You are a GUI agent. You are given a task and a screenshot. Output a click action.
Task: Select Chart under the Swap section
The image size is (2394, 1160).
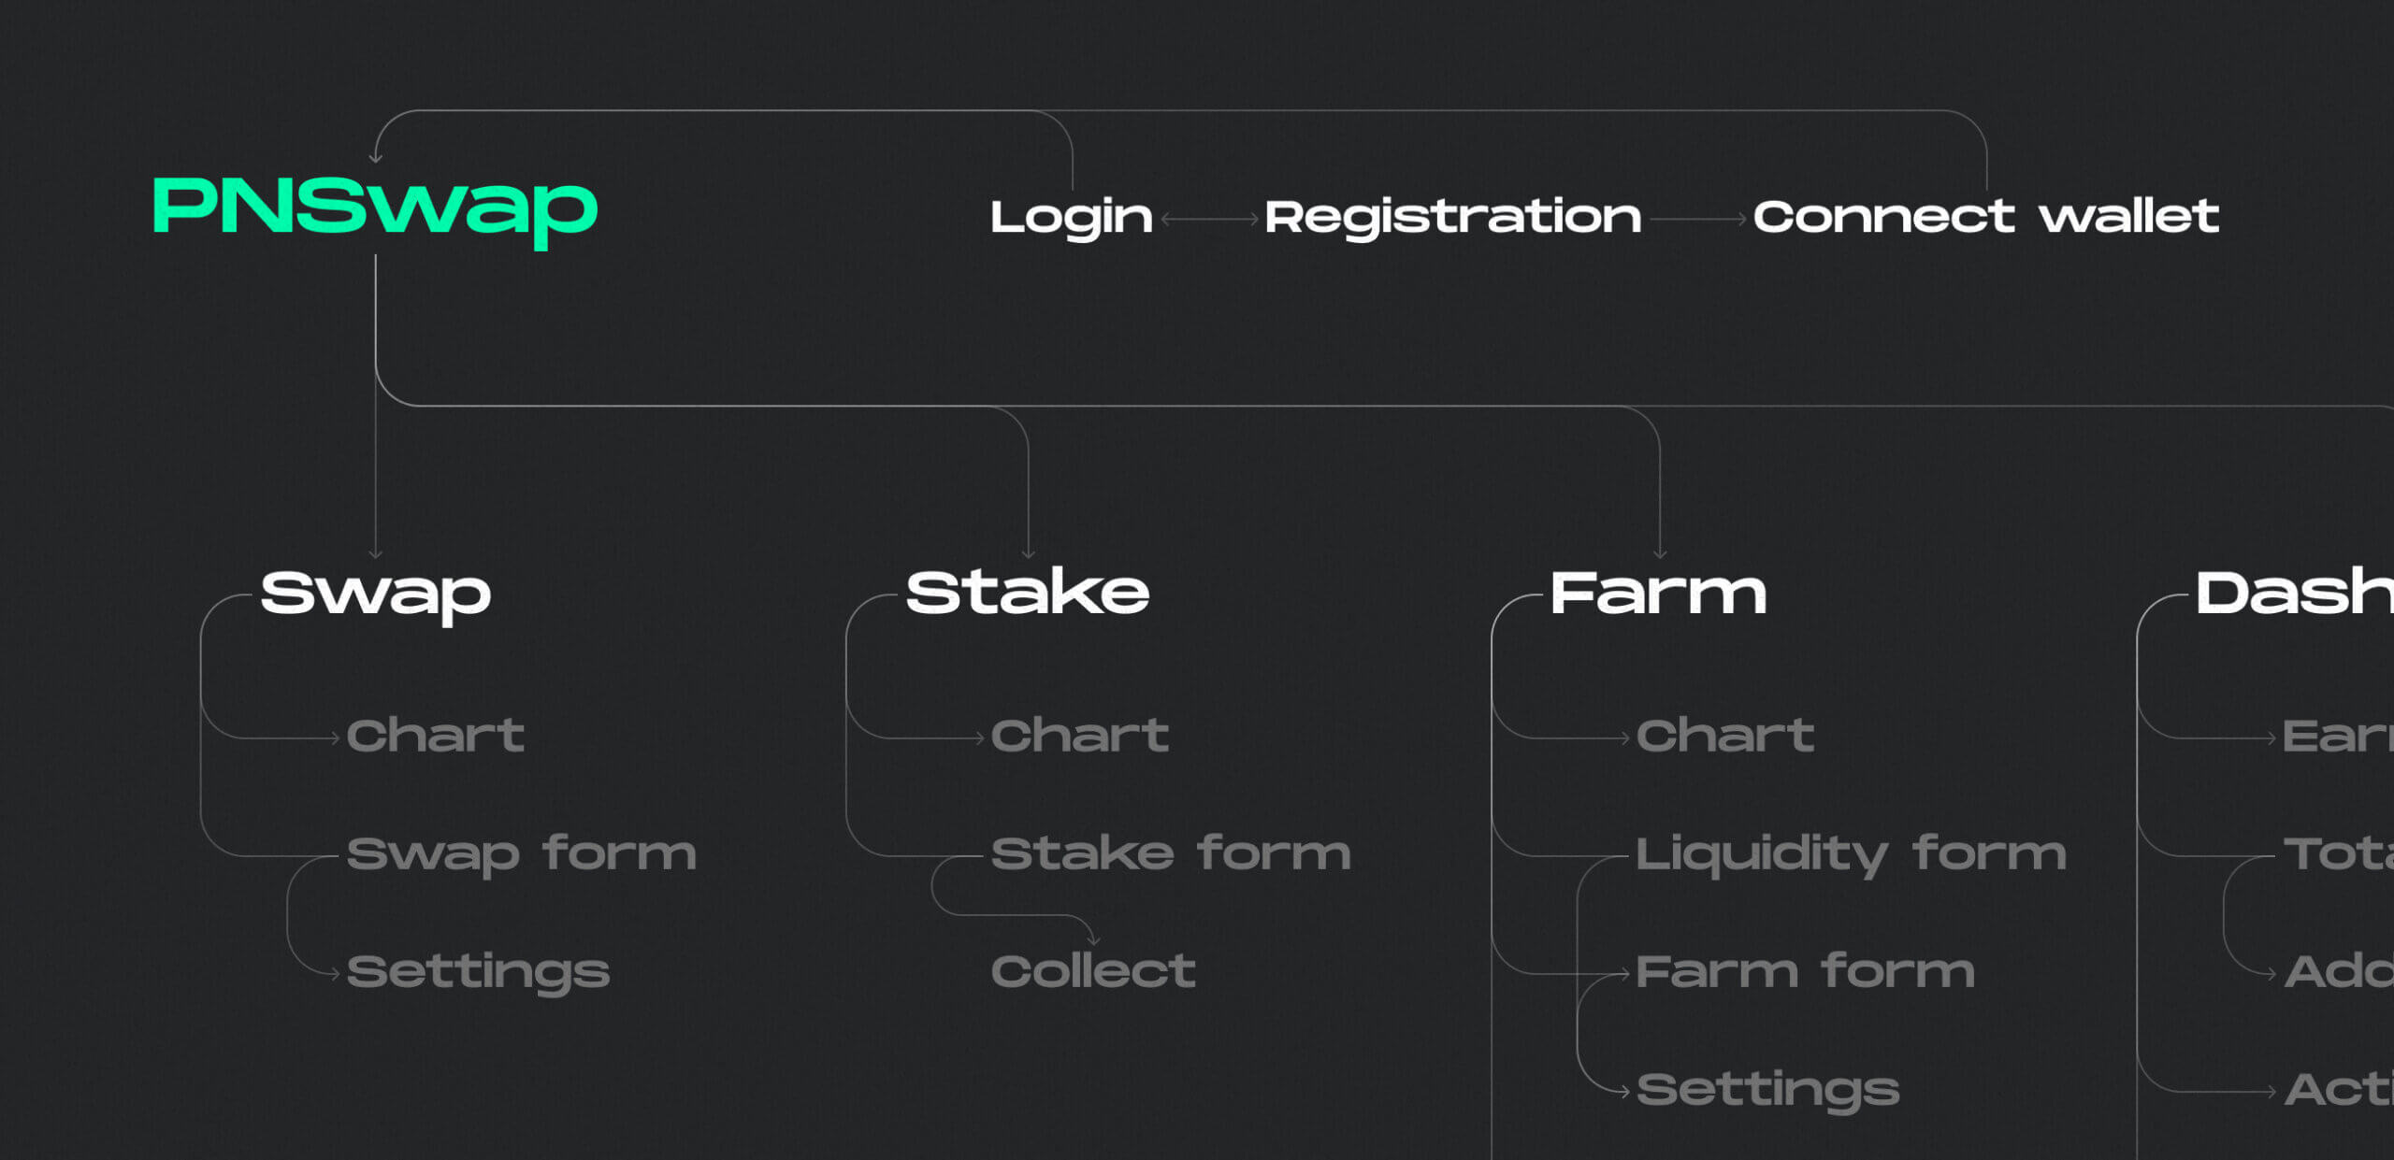click(x=435, y=736)
